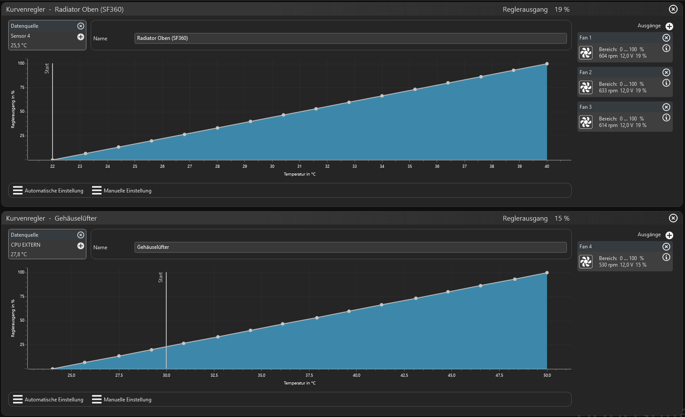Expand Automatische Einstellung under Radiator Oben curve
Image resolution: width=685 pixels, height=417 pixels.
click(x=48, y=191)
